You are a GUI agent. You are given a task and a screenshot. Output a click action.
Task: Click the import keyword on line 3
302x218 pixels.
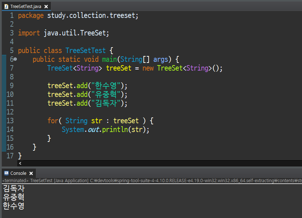coord(29,33)
